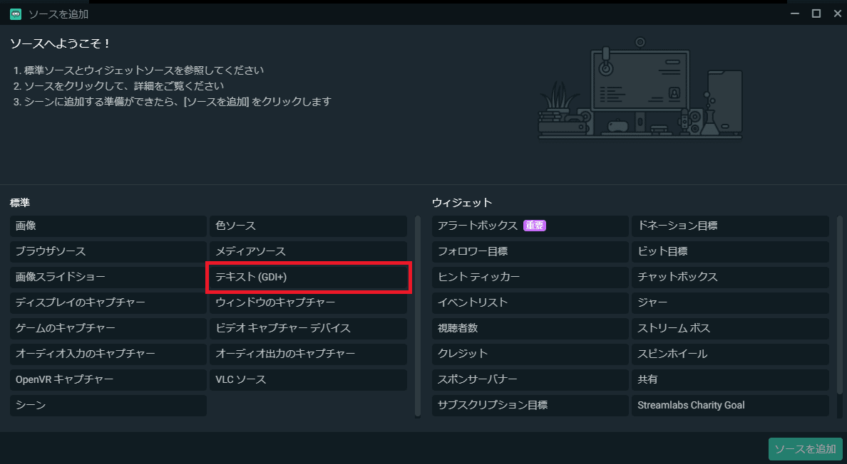Select 画像スライドショー source
Viewport: 847px width, 464px height.
[x=108, y=277]
